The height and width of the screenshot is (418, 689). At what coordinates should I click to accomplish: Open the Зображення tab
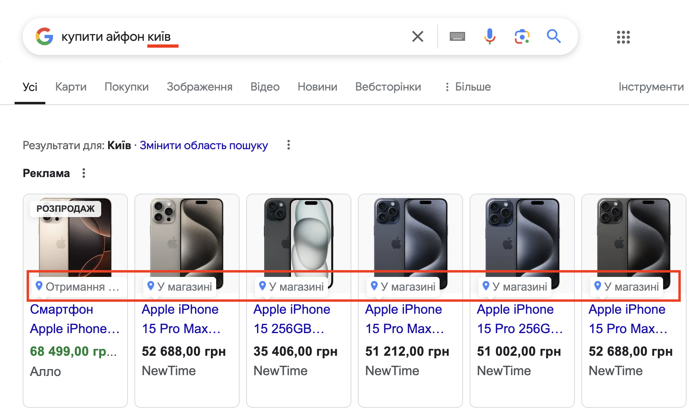click(x=200, y=87)
